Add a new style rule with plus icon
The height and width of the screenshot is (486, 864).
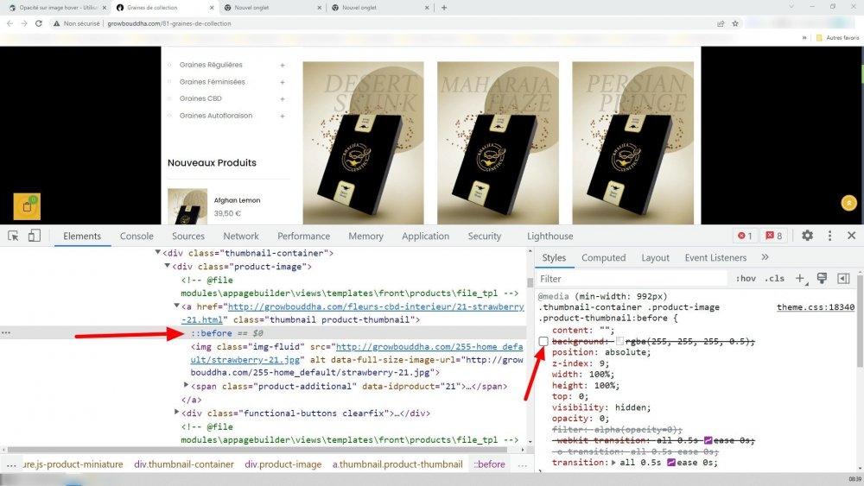point(800,279)
